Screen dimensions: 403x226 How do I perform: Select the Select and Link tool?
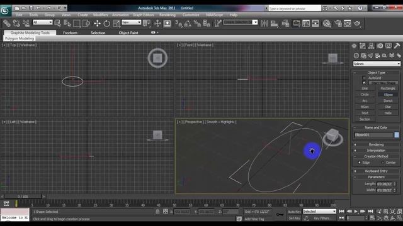pyautogui.click(x=7, y=24)
